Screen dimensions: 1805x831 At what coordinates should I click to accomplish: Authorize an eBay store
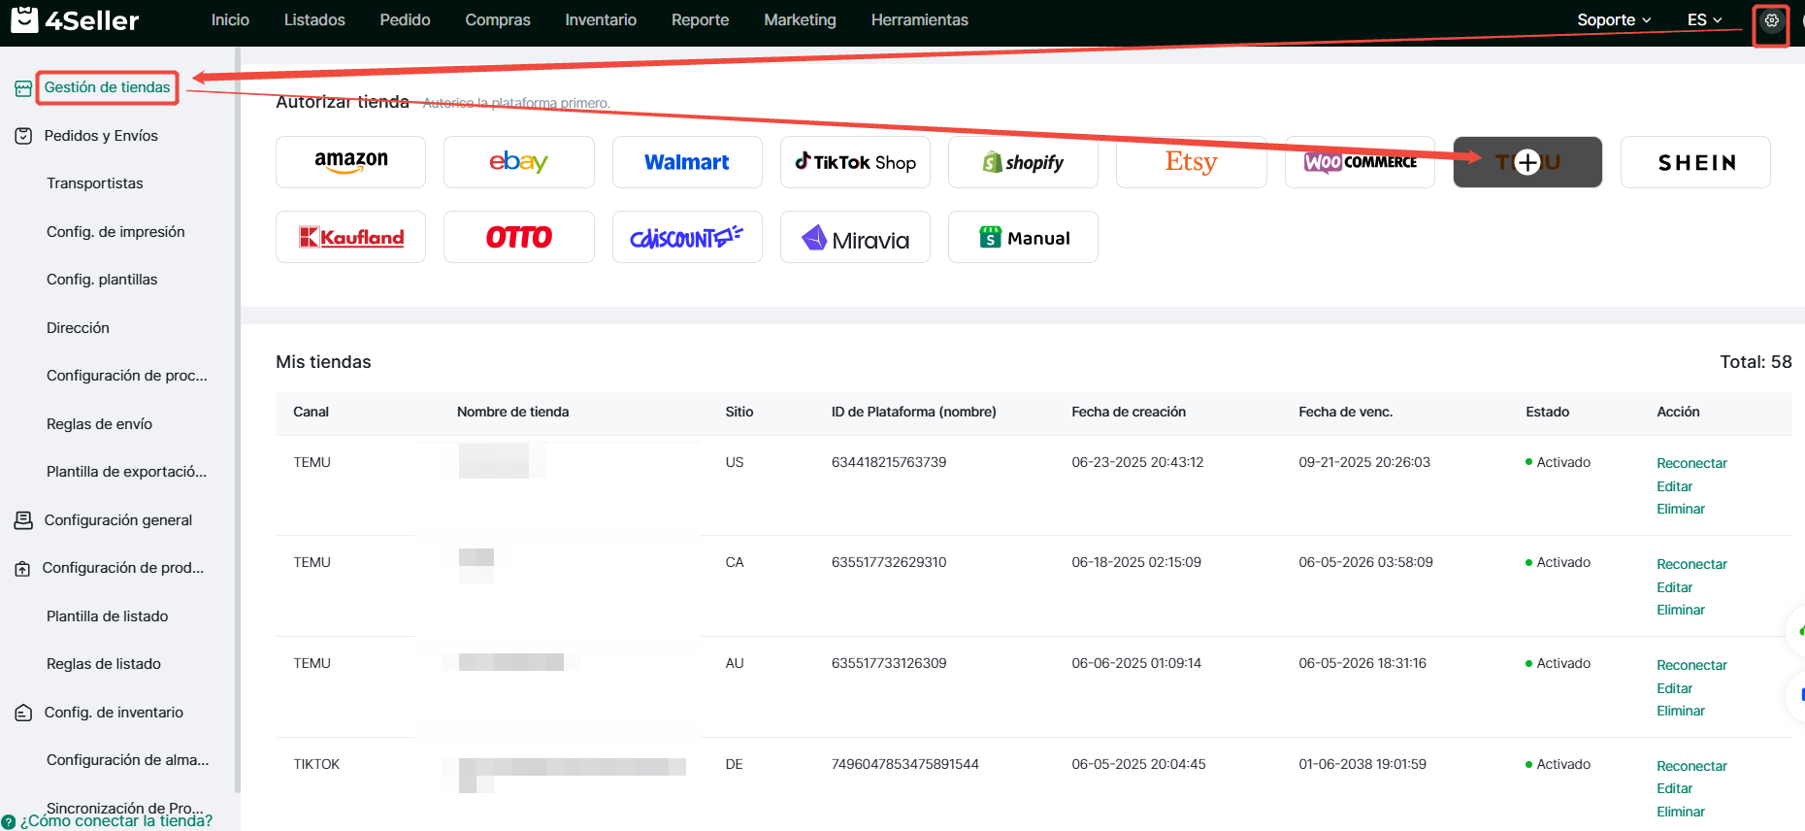coord(518,162)
